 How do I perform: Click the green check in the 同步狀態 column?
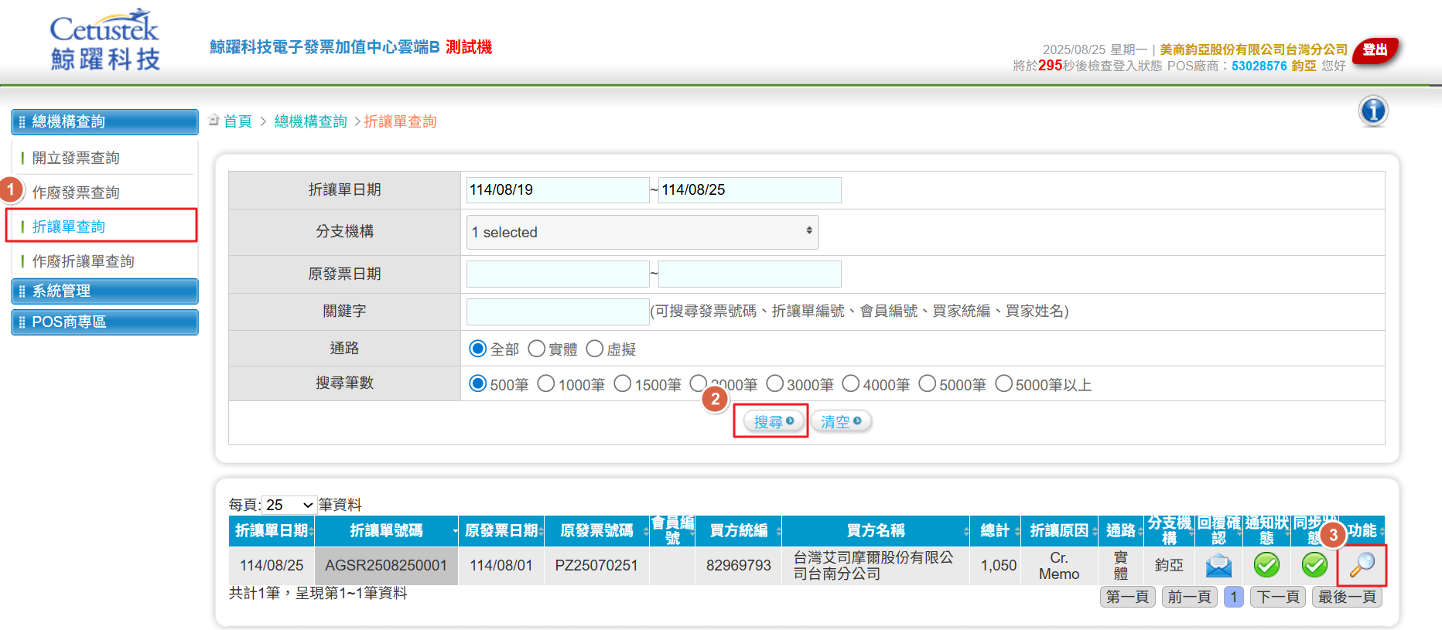coord(1314,565)
